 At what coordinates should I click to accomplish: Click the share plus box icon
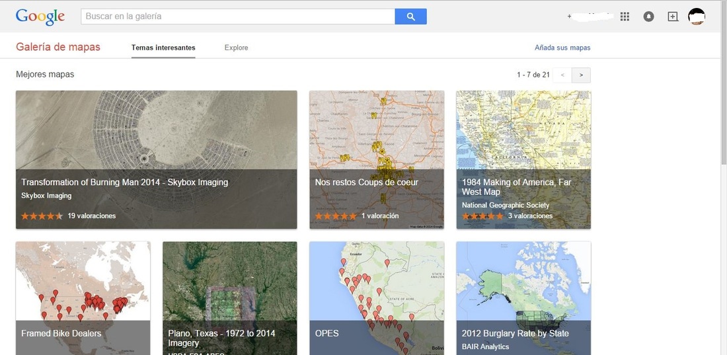point(673,17)
